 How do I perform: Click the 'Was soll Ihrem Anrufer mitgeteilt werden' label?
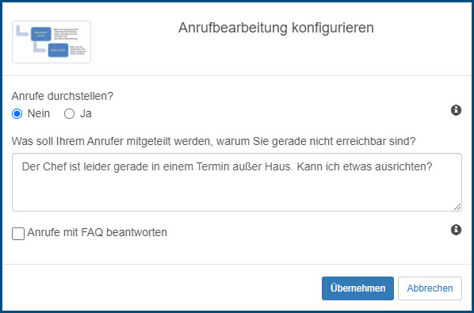pyautogui.click(x=213, y=141)
